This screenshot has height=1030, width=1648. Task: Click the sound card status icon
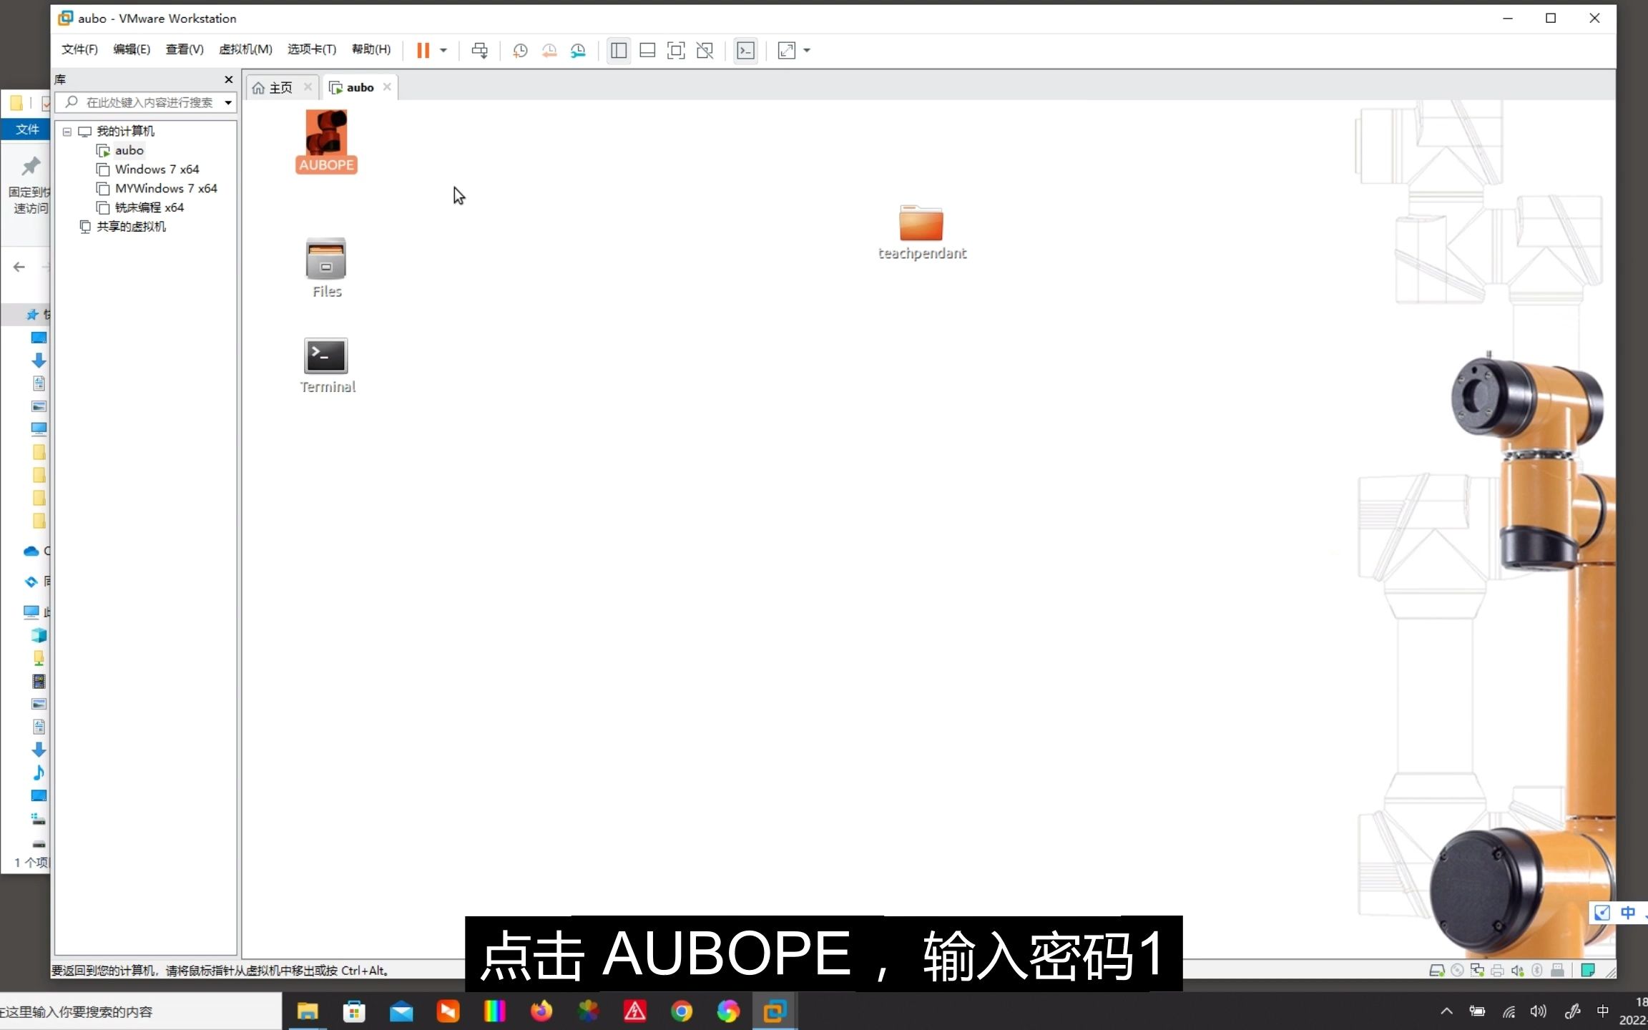click(1517, 971)
